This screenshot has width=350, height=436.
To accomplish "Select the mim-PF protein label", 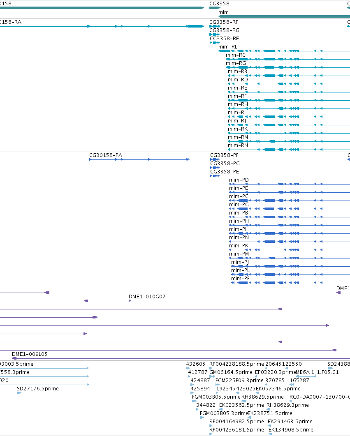I will point(240,279).
